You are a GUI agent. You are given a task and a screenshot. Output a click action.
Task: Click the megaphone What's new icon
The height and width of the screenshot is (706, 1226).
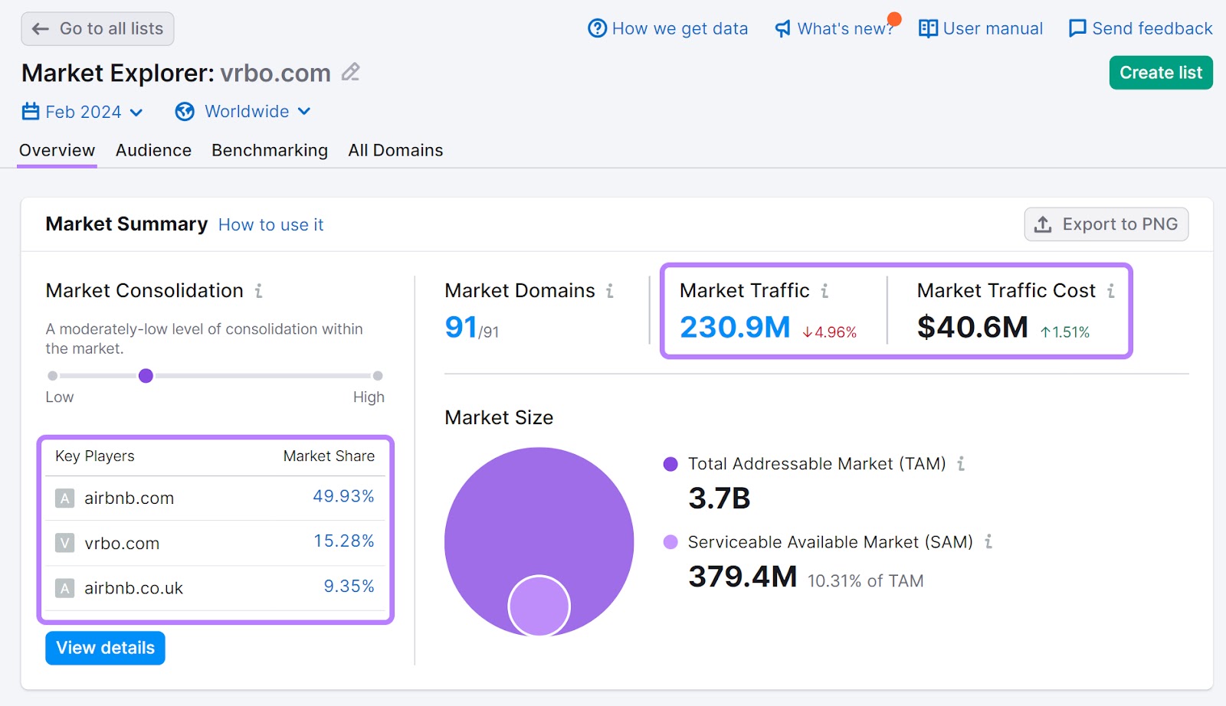click(x=782, y=29)
